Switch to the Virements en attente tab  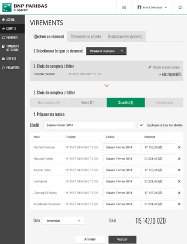(x=86, y=37)
